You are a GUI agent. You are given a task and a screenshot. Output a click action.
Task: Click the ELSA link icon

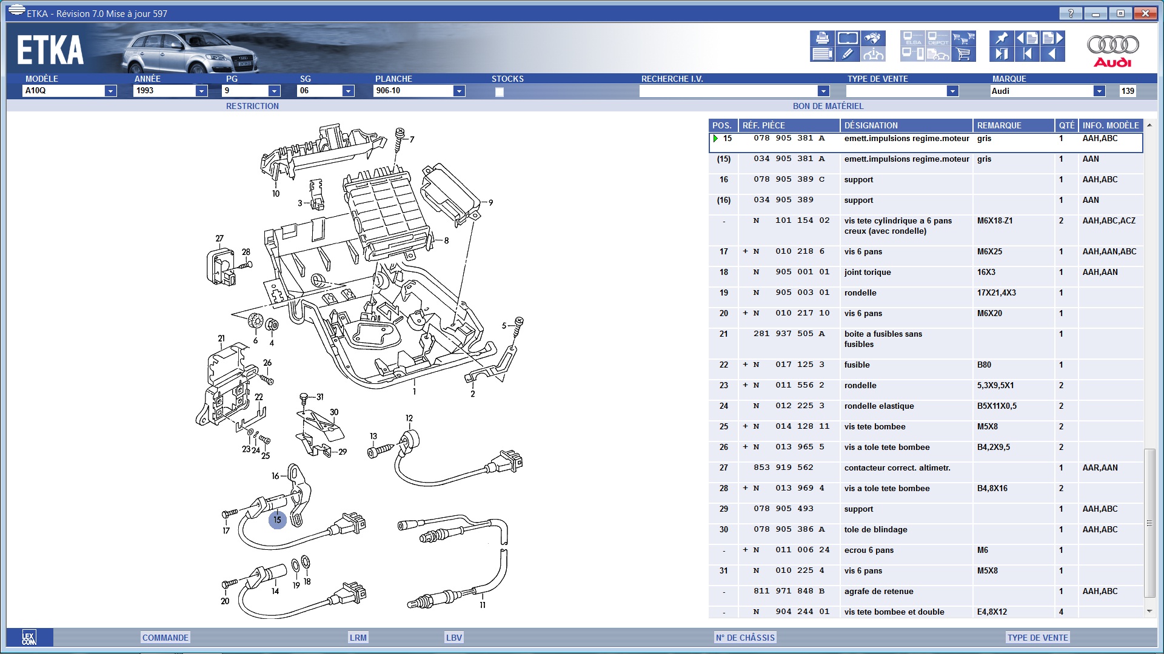point(912,38)
